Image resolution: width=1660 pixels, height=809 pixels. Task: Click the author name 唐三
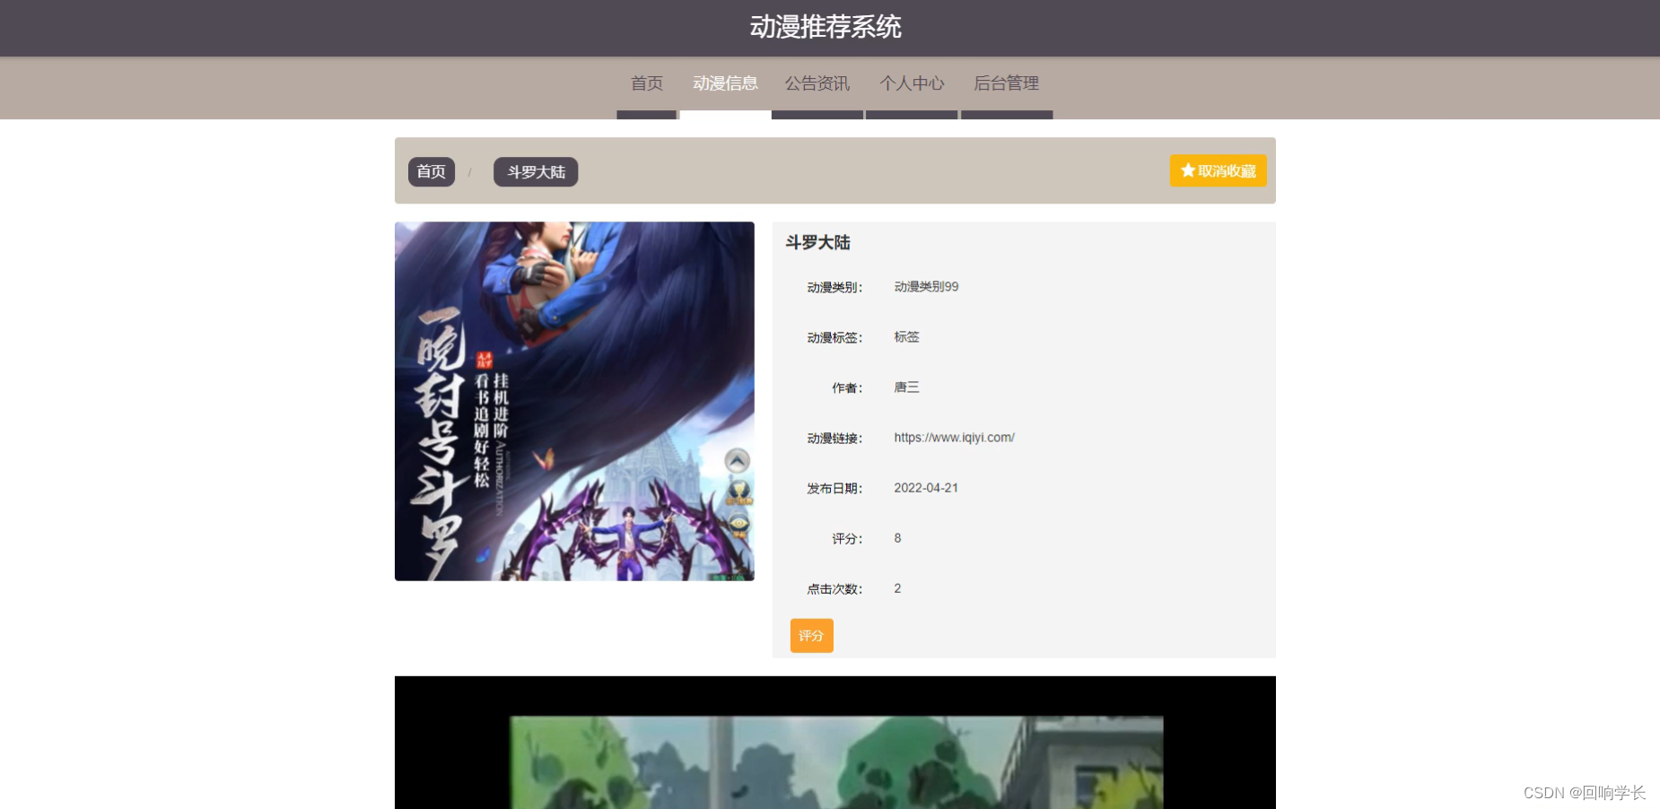[x=905, y=387]
